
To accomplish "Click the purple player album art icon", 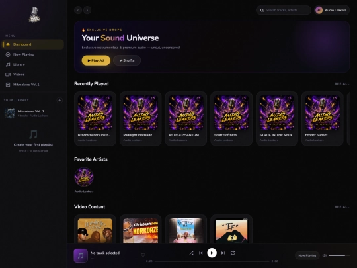I will click(x=81, y=255).
